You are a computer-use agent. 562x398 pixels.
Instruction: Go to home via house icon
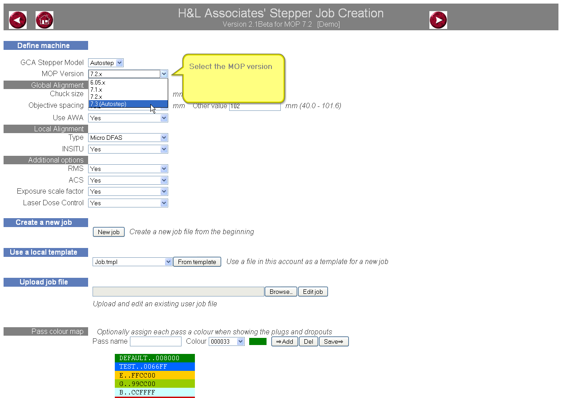point(44,20)
